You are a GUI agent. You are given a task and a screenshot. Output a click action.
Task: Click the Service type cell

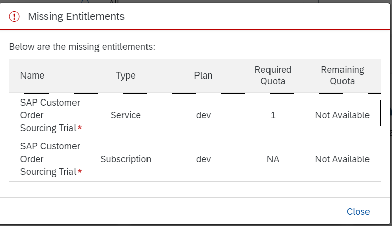(126, 115)
